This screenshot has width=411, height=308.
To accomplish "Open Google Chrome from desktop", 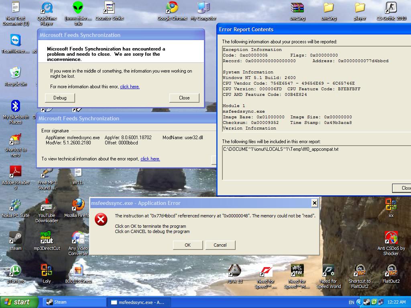I will [172, 11].
